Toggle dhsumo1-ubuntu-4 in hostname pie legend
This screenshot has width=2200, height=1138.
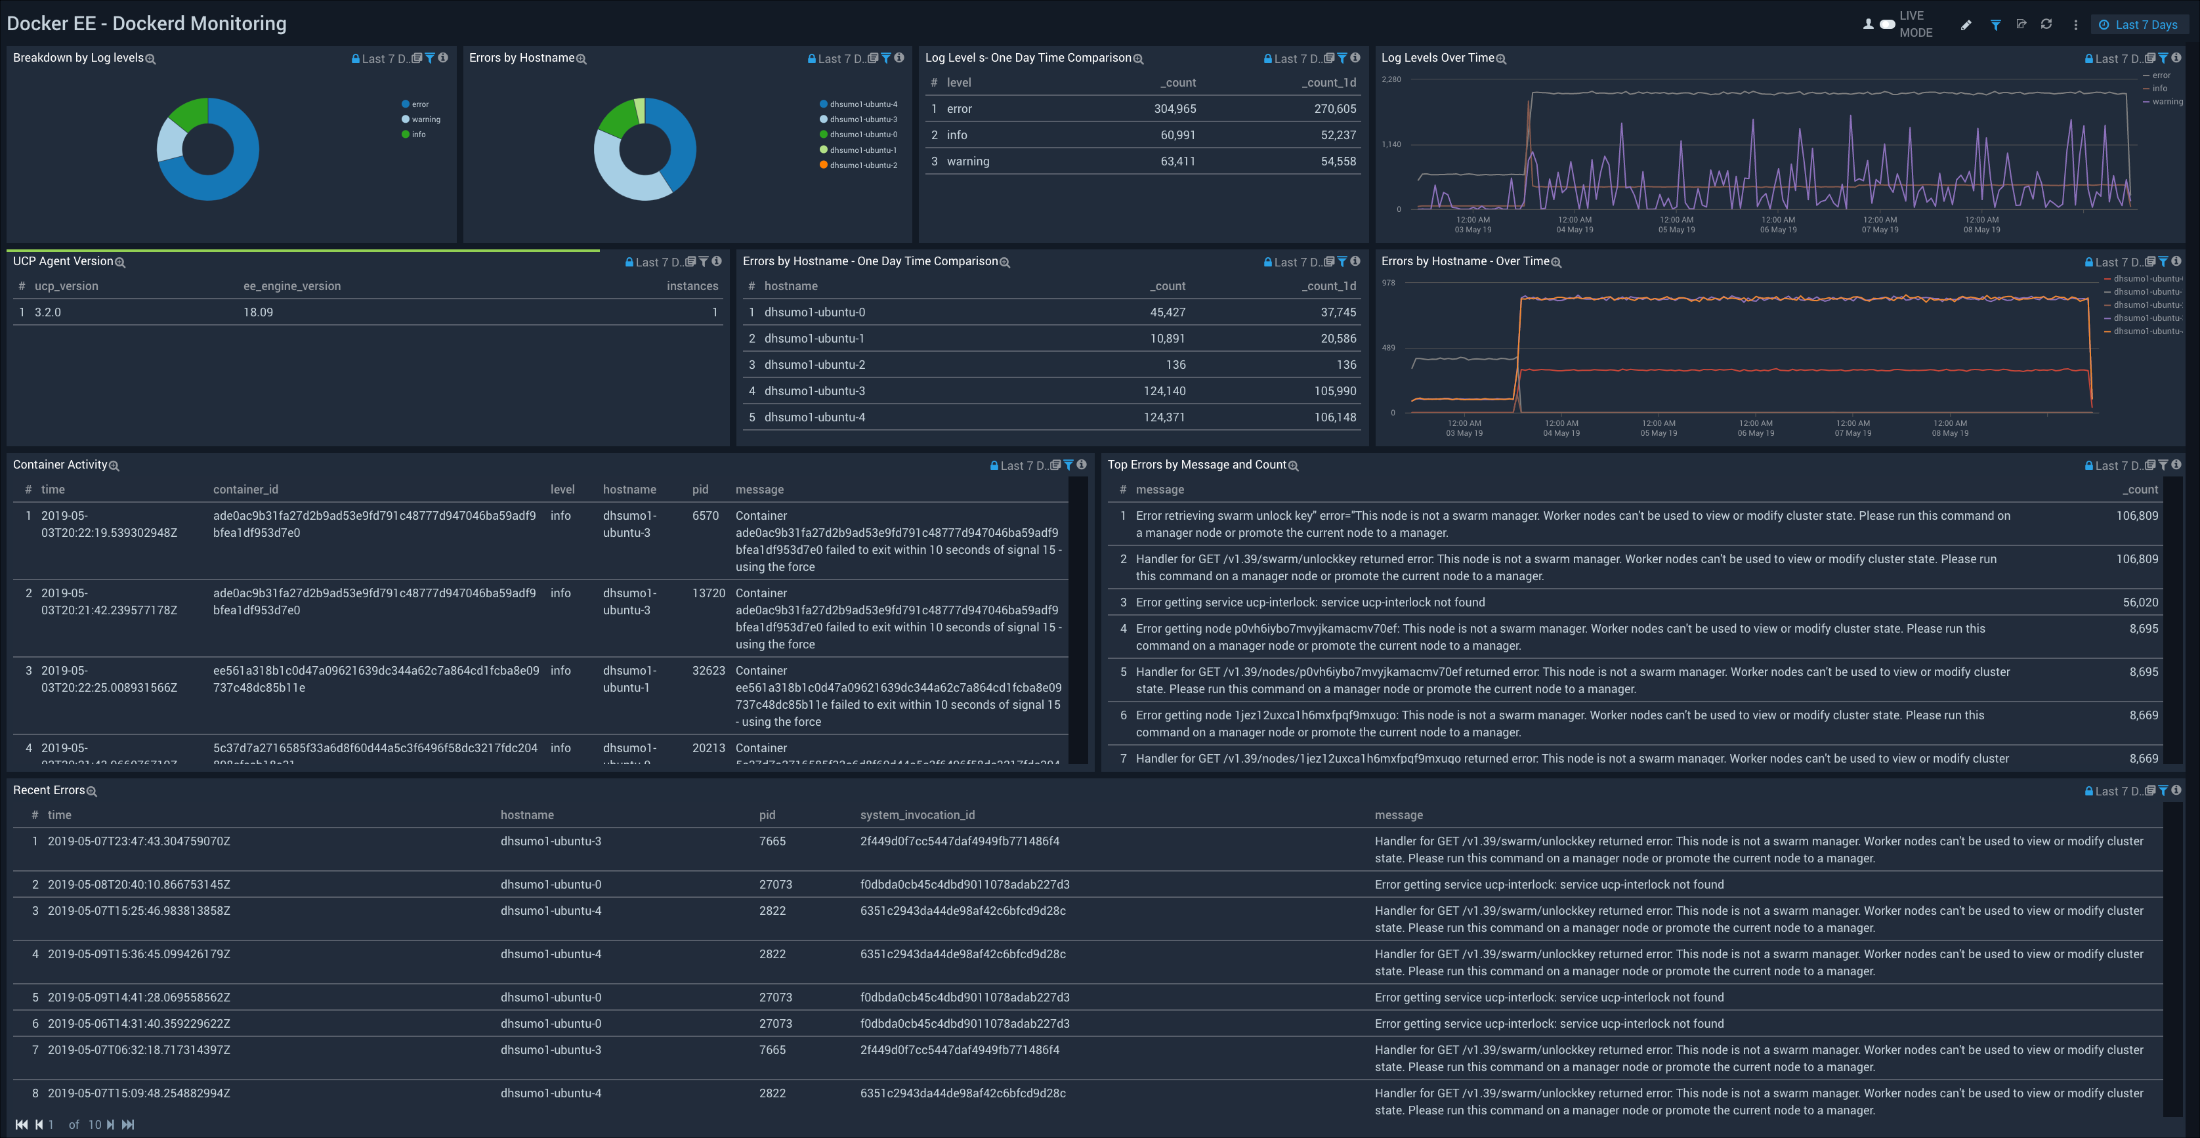point(858,104)
